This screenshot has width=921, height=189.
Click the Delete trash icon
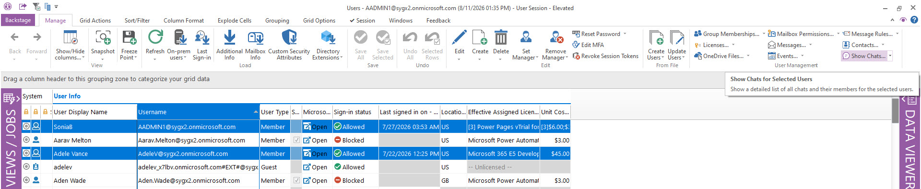click(x=501, y=37)
